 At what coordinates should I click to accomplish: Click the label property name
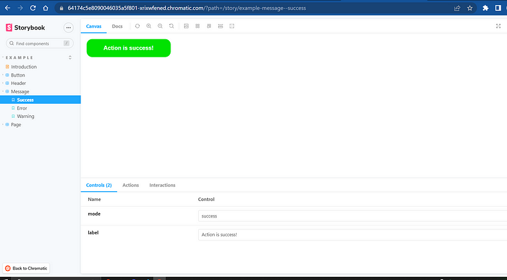(93, 232)
